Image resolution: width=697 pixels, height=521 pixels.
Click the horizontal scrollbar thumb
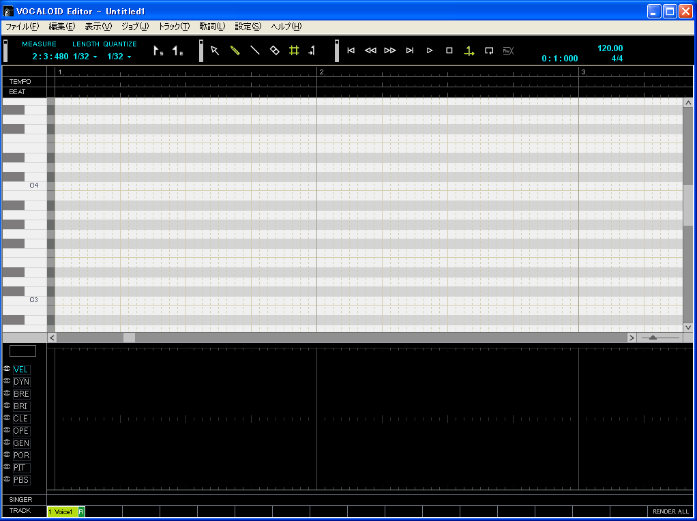129,338
